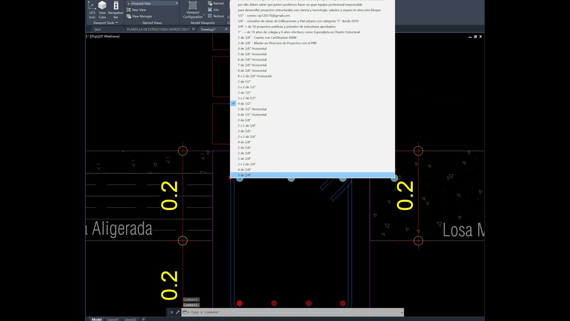570x321 pixels.
Task: Pick "6 de 1/2" Horizontal" from list
Action: coord(312,115)
